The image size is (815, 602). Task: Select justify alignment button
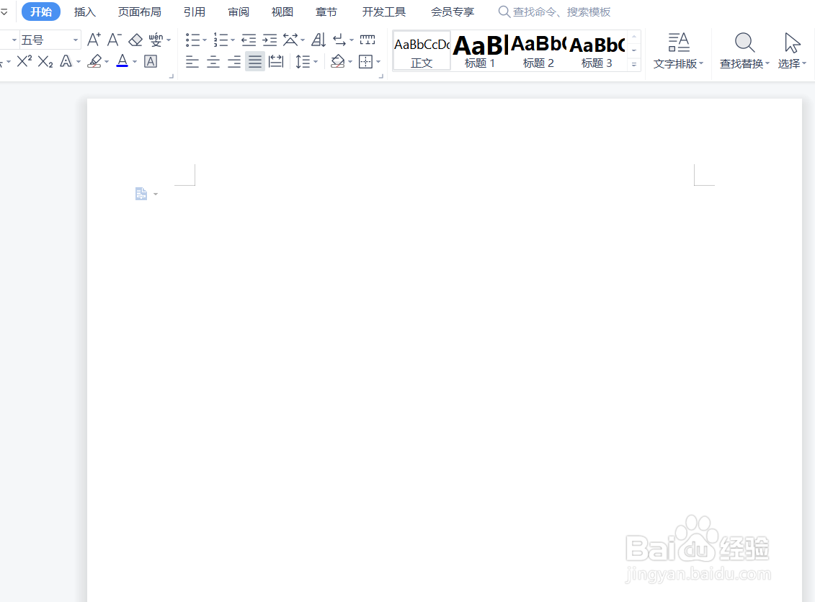coord(254,62)
